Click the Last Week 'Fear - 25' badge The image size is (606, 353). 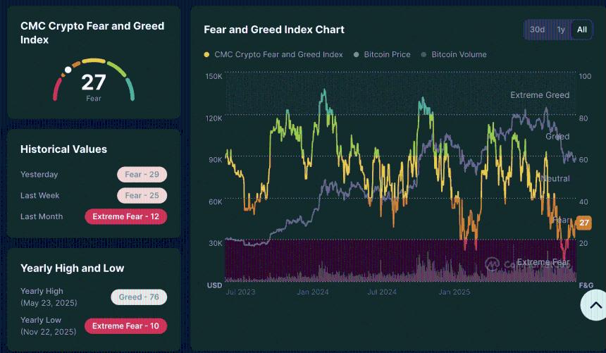(142, 196)
